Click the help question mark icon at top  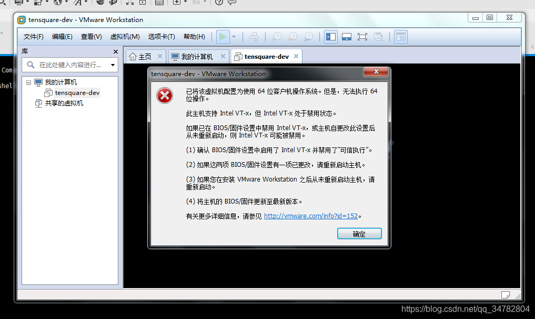(x=219, y=2)
